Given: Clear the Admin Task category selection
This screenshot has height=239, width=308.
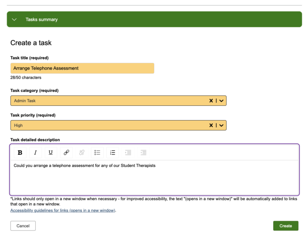Looking at the screenshot, I should click(211, 101).
